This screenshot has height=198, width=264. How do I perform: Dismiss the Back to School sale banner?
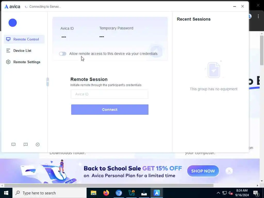[229, 171]
